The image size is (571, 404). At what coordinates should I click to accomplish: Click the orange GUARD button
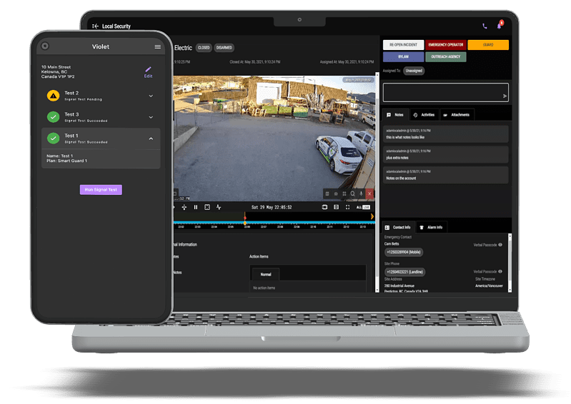(x=488, y=45)
